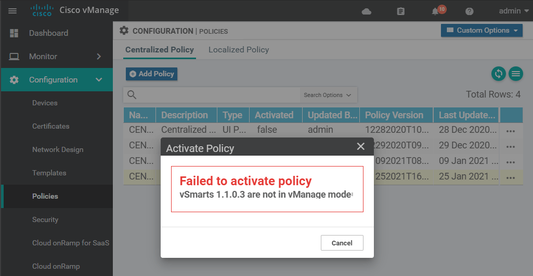
Task: Open Templates submenu item
Action: point(49,173)
